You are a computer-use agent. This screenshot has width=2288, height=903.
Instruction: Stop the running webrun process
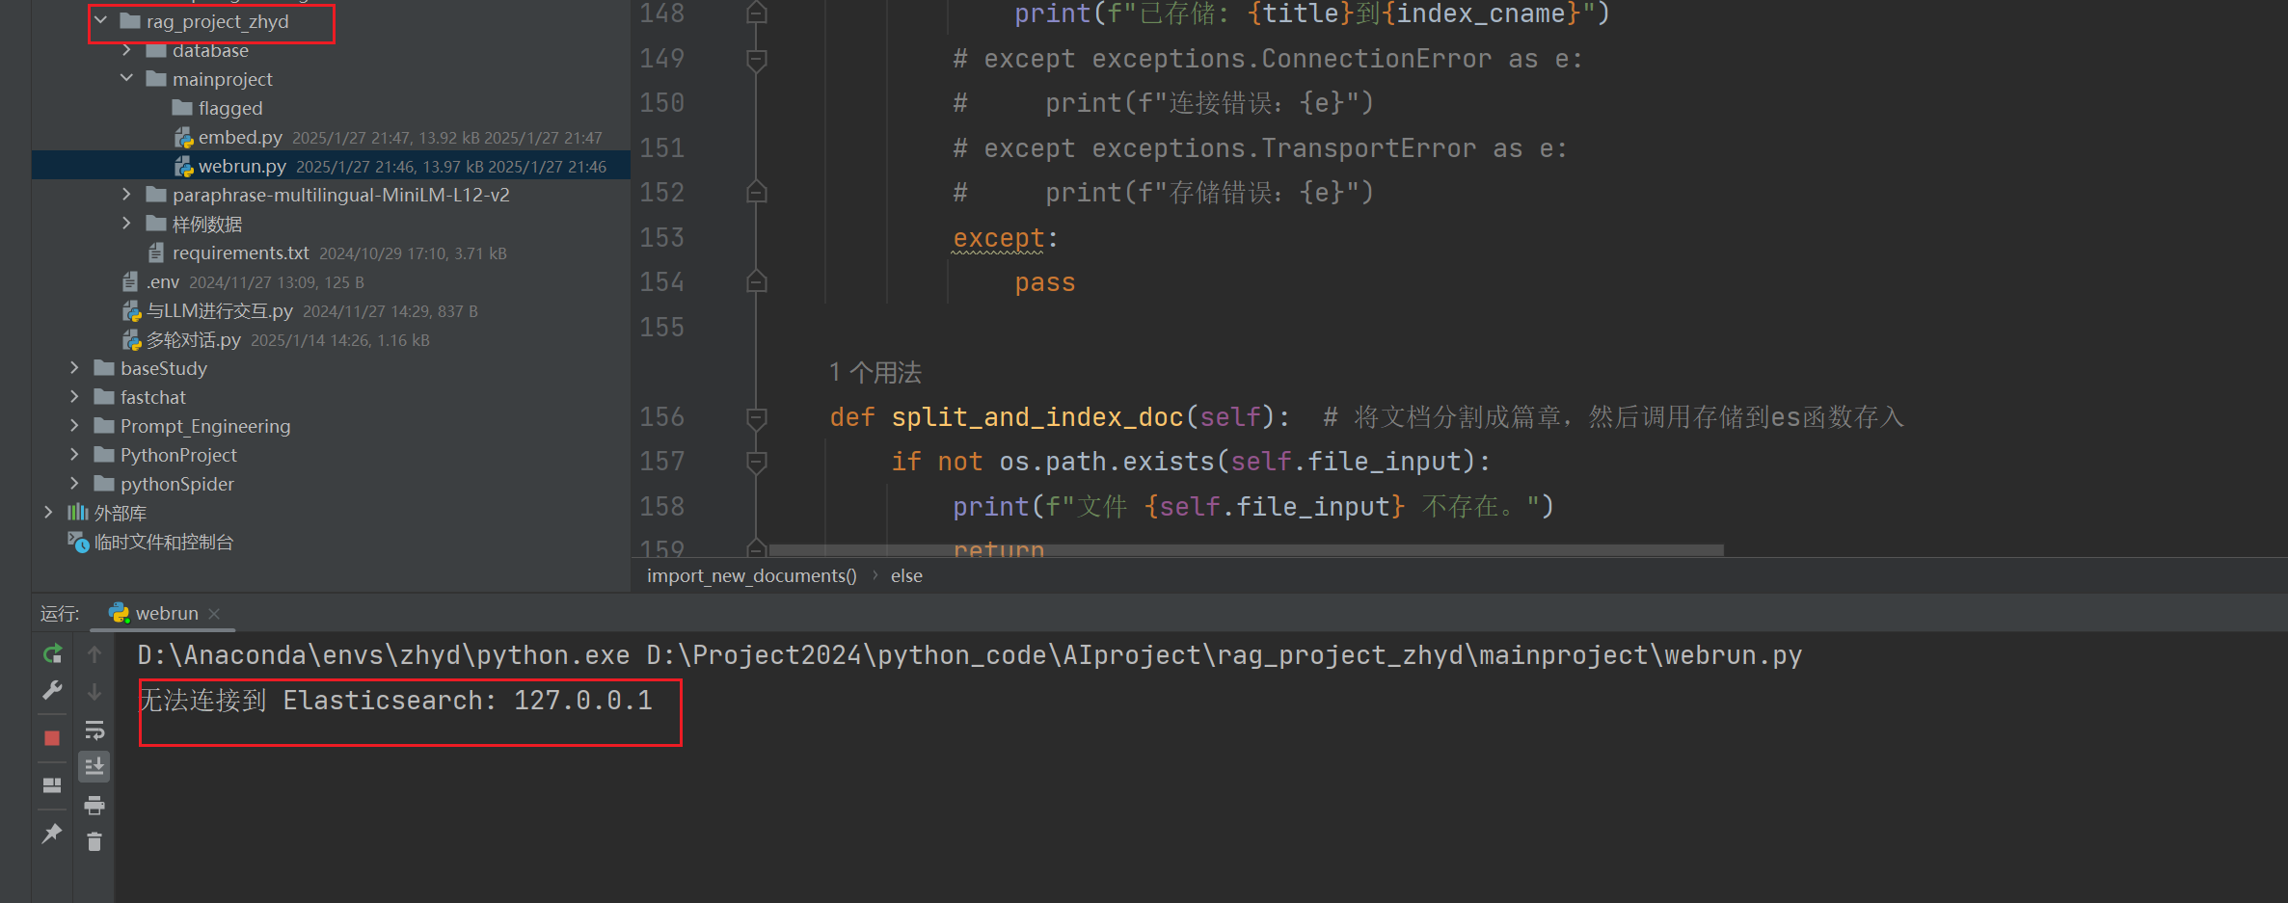(52, 738)
